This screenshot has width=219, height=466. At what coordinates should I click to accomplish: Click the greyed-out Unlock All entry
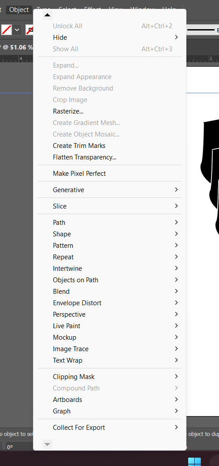click(x=110, y=26)
